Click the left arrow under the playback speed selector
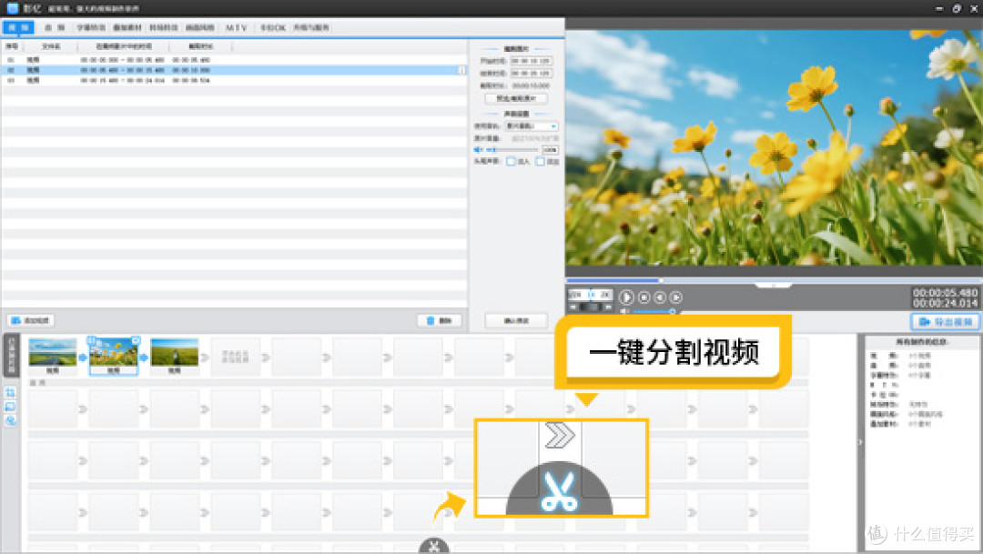The image size is (983, 554). (x=573, y=307)
